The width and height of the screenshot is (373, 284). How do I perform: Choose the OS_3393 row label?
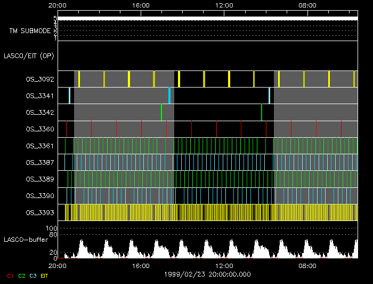tap(39, 212)
